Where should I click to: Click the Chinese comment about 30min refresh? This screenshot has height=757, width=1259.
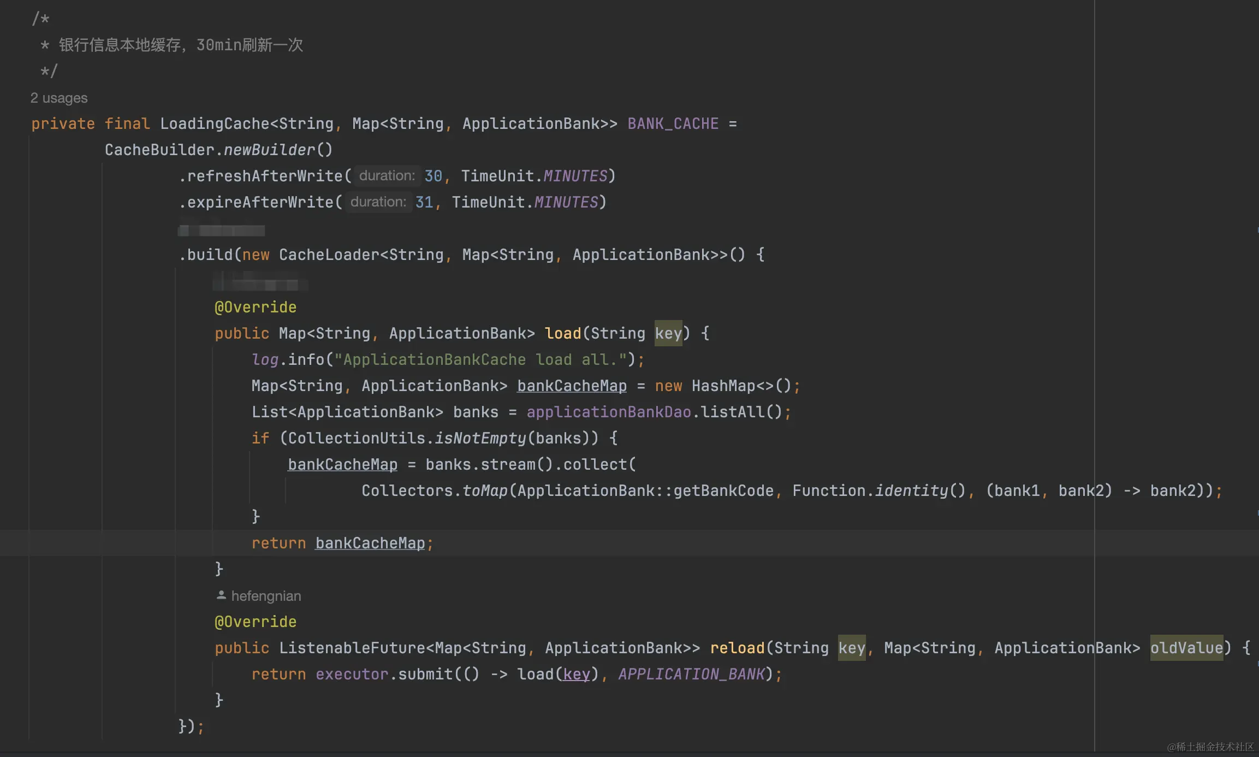(x=181, y=45)
